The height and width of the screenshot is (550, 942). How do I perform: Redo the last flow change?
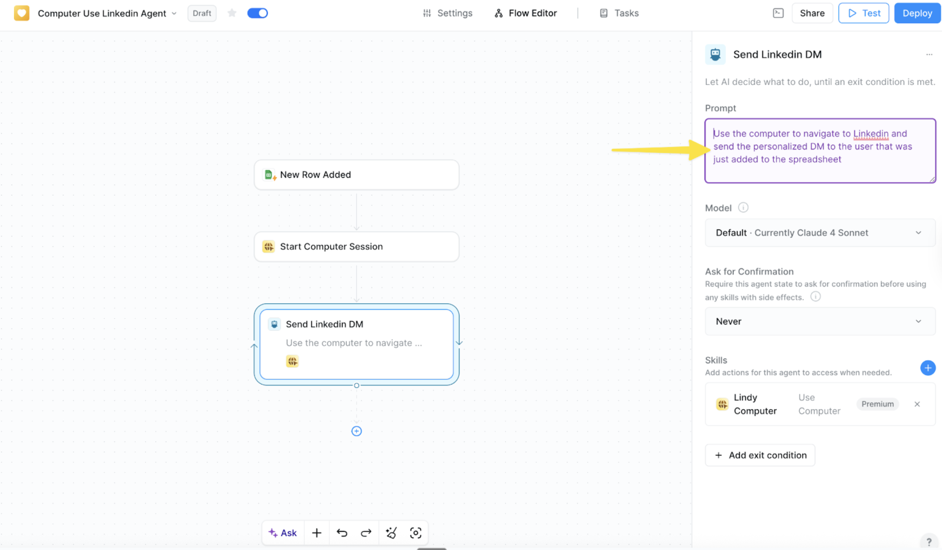[365, 533]
